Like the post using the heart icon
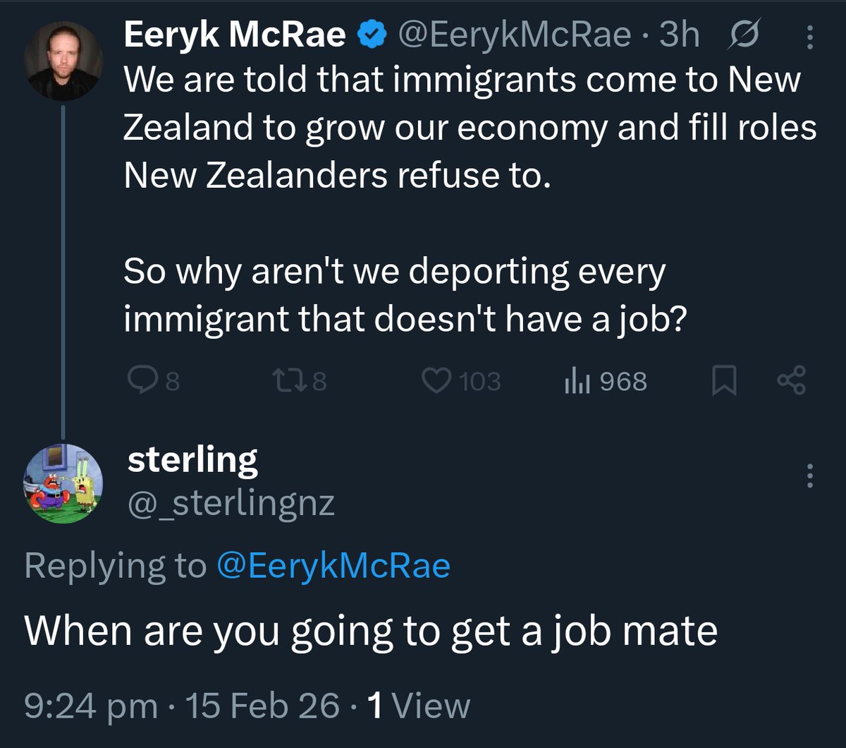Screen dimensions: 846x748 pyautogui.click(x=436, y=382)
